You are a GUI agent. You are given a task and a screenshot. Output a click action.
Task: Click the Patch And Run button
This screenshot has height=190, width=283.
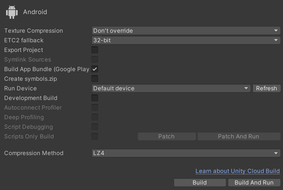[x=239, y=136]
